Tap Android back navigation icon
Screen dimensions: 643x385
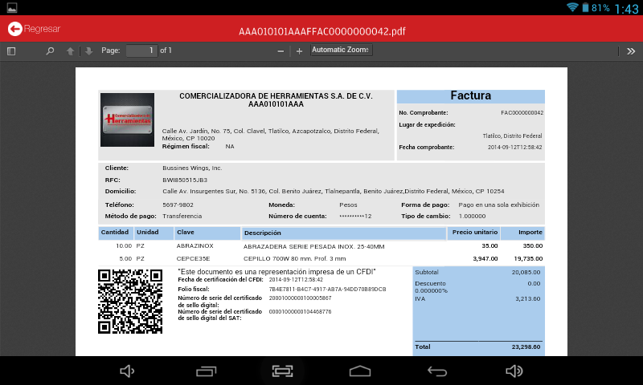tap(437, 371)
